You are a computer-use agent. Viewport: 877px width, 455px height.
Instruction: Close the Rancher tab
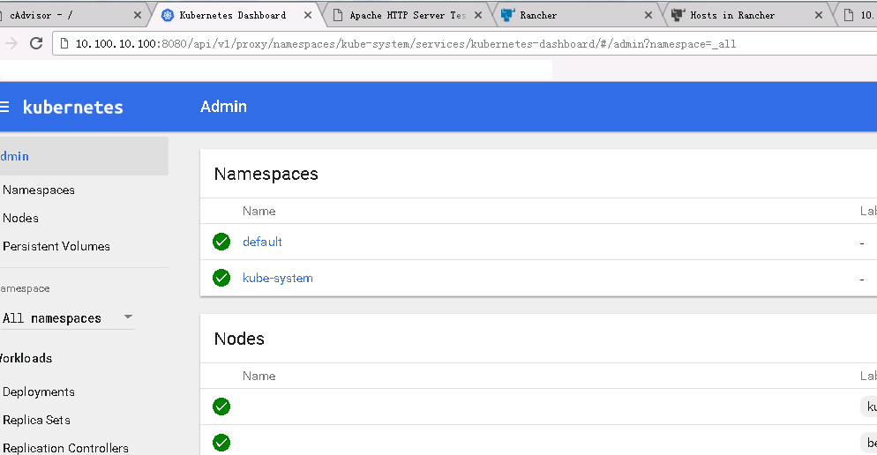click(648, 16)
